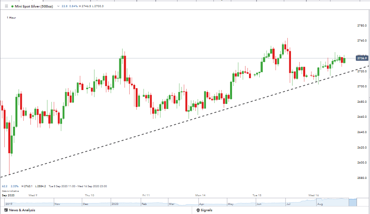
Task: Click the Mon 14 date axis label
Action: point(200,195)
